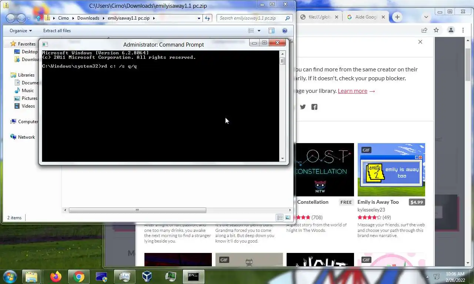Close the file://./glob tab
This screenshot has width=474, height=284.
tap(337, 17)
